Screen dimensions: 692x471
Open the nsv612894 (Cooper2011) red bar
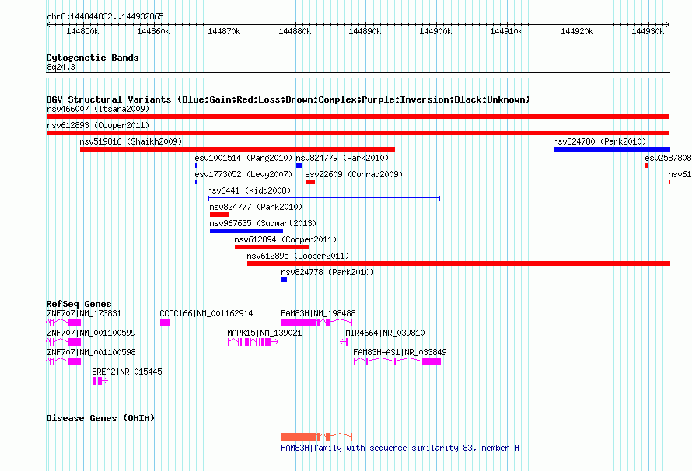coord(271,247)
